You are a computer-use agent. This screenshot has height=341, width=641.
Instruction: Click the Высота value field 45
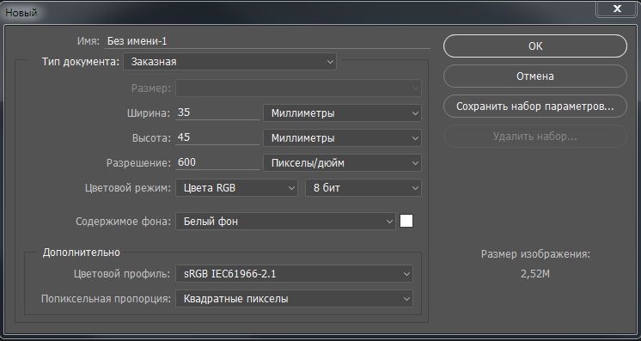(217, 137)
